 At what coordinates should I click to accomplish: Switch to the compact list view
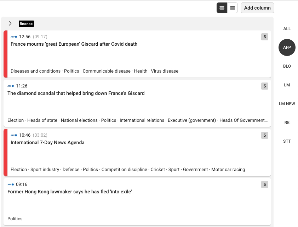tap(232, 8)
